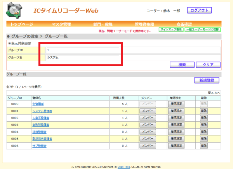
Task: Open the 管理者権限 menu
Action: click(x=144, y=24)
